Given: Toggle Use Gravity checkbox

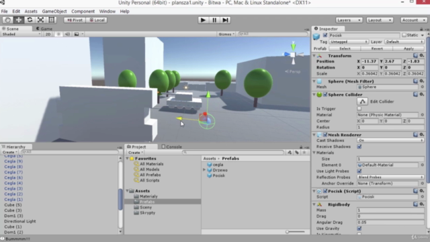Looking at the screenshot, I should point(359,229).
